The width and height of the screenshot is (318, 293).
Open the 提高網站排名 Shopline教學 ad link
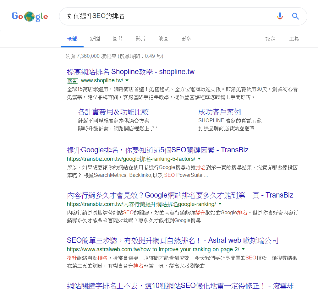(131, 72)
